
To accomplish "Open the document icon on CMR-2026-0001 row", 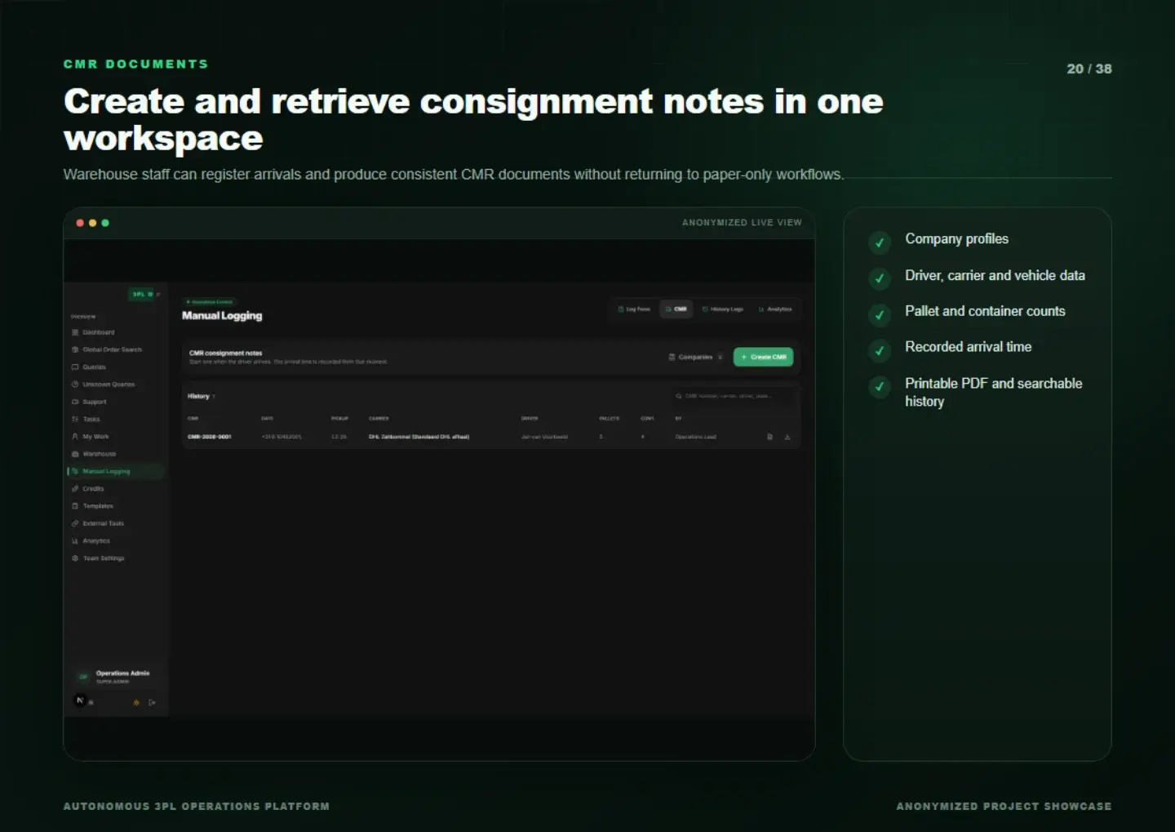I will coord(769,437).
